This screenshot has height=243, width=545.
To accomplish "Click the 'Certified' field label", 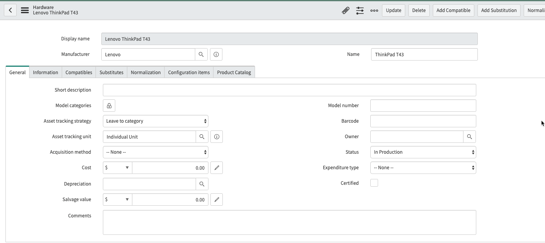I will pyautogui.click(x=350, y=183).
